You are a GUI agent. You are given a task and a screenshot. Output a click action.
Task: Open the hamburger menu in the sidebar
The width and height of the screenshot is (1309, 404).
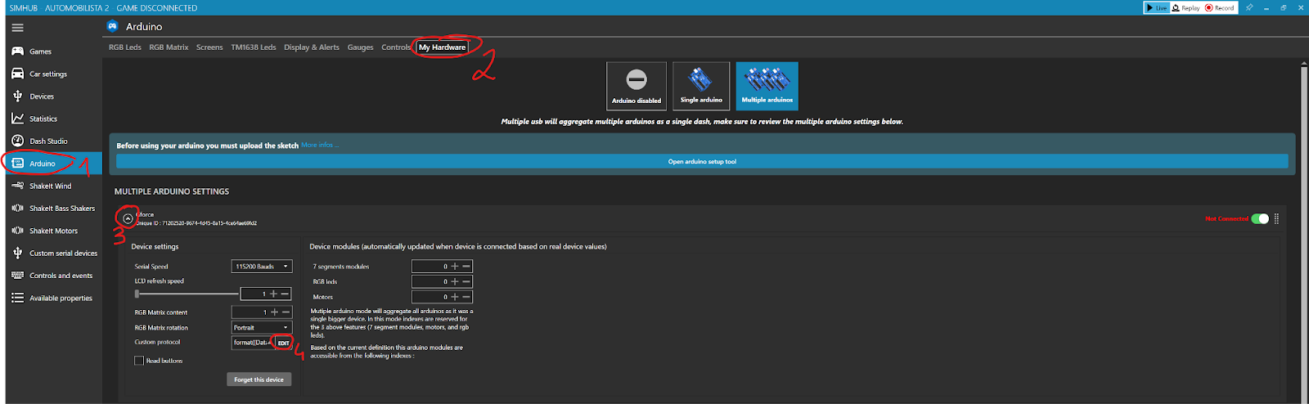coord(17,28)
